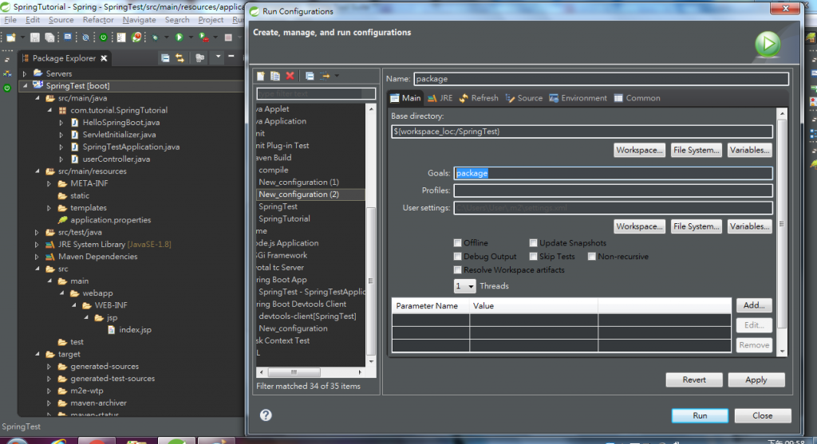Screen dimensions: 817x444
Task: Click the Debug bug icon in toolbar
Action: click(156, 37)
